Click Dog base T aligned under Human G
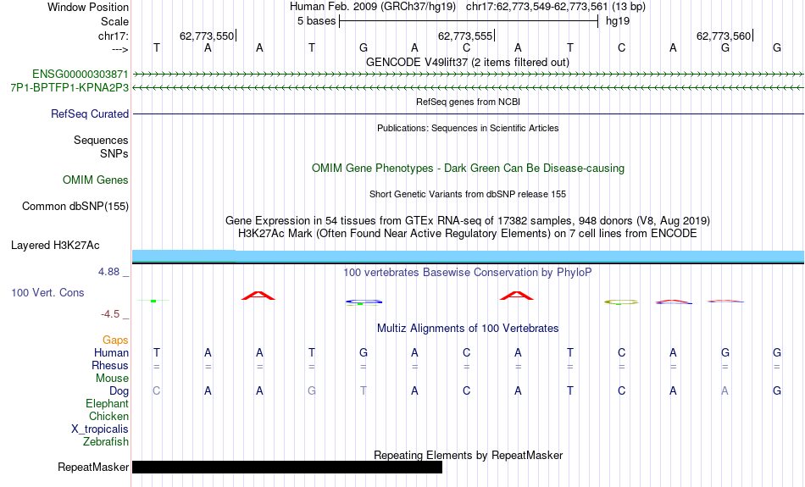This screenshot has width=805, height=487. click(x=364, y=391)
